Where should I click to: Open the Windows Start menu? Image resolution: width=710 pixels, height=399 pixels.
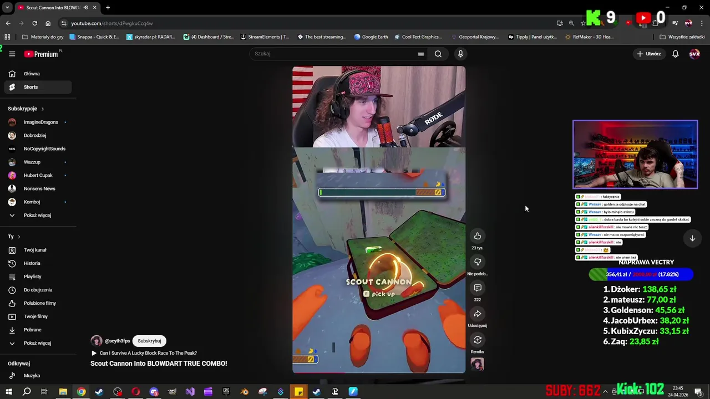tap(8, 392)
